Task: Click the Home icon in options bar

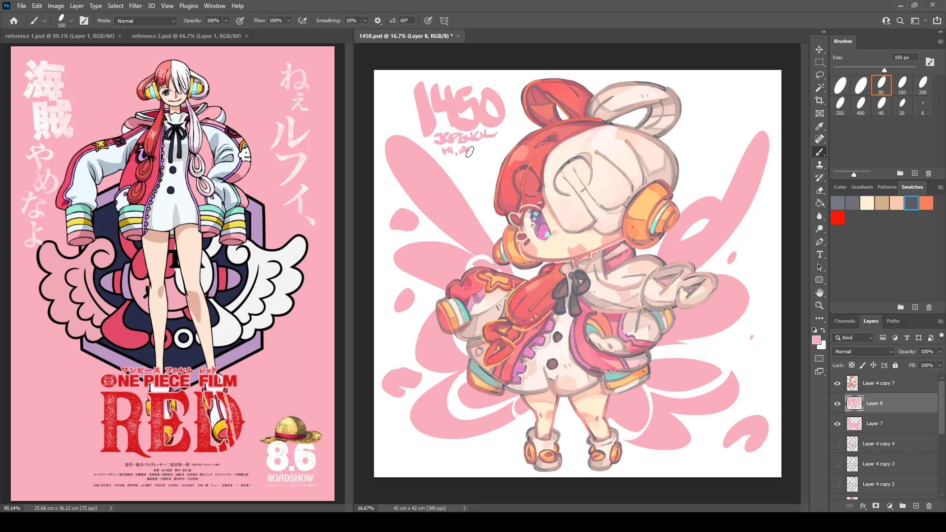Action: pyautogui.click(x=14, y=21)
